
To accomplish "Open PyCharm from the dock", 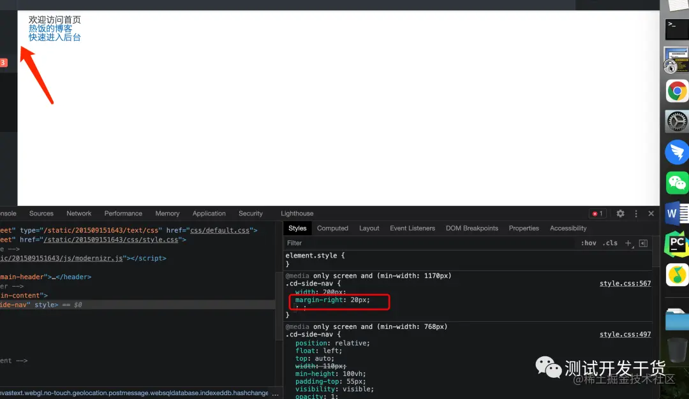I will (x=677, y=244).
